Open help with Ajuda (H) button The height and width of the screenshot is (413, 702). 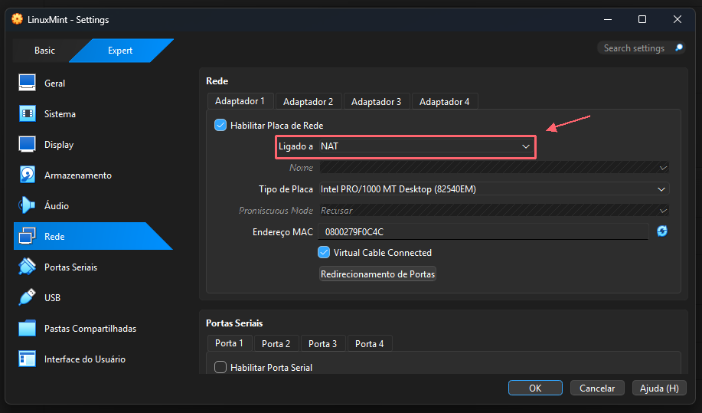[659, 388]
